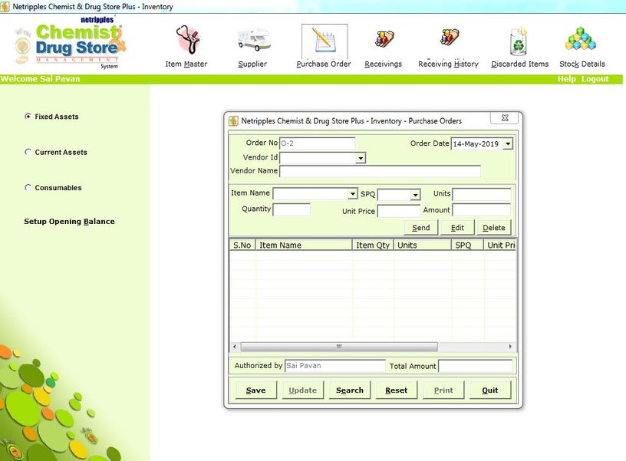The height and width of the screenshot is (461, 626).
Task: Select the Consumables radio button
Action: 28,188
